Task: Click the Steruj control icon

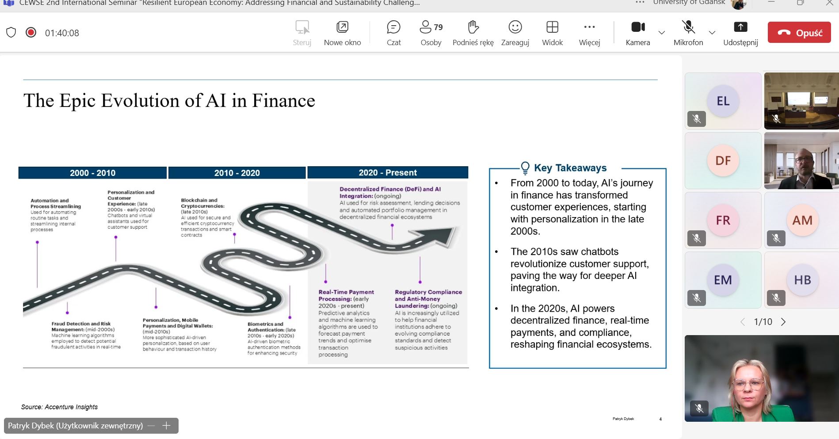Action: (x=302, y=33)
